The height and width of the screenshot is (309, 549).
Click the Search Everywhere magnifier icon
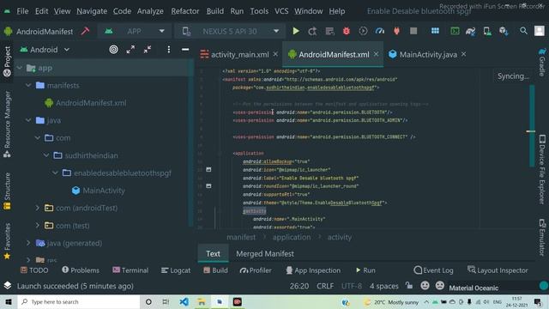[x=523, y=31]
